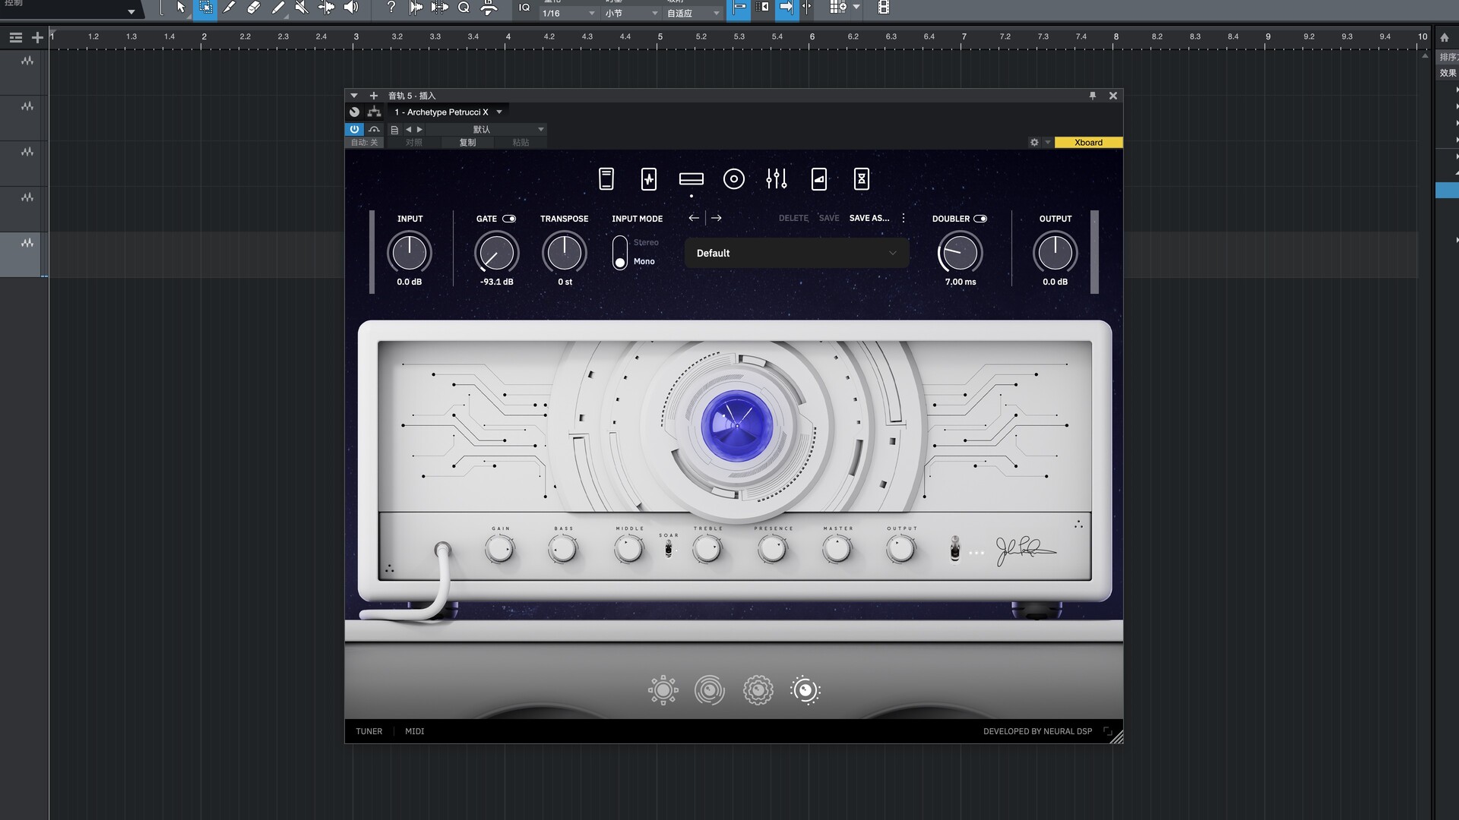Open the plugin settings gear icon
The width and height of the screenshot is (1459, 820).
1033,143
